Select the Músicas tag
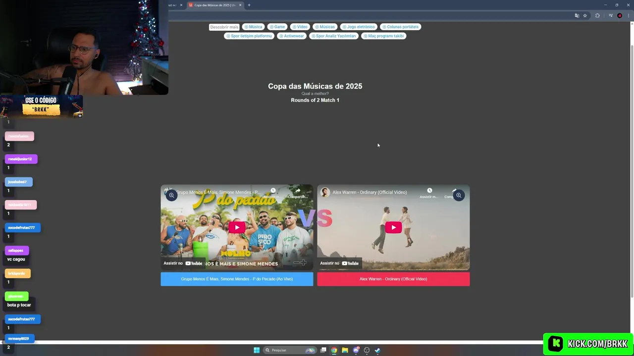Image resolution: width=634 pixels, height=356 pixels. pyautogui.click(x=324, y=27)
